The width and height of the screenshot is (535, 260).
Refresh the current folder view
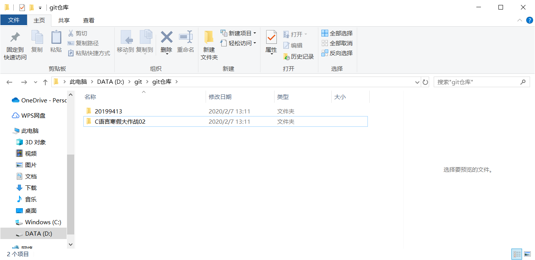(x=425, y=82)
